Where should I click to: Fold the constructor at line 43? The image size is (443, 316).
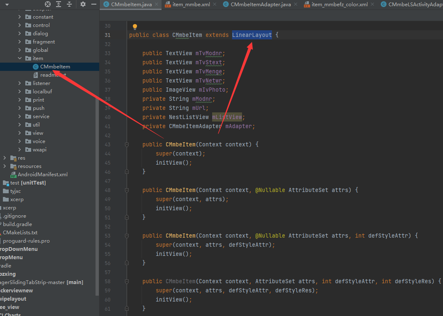[127, 145]
